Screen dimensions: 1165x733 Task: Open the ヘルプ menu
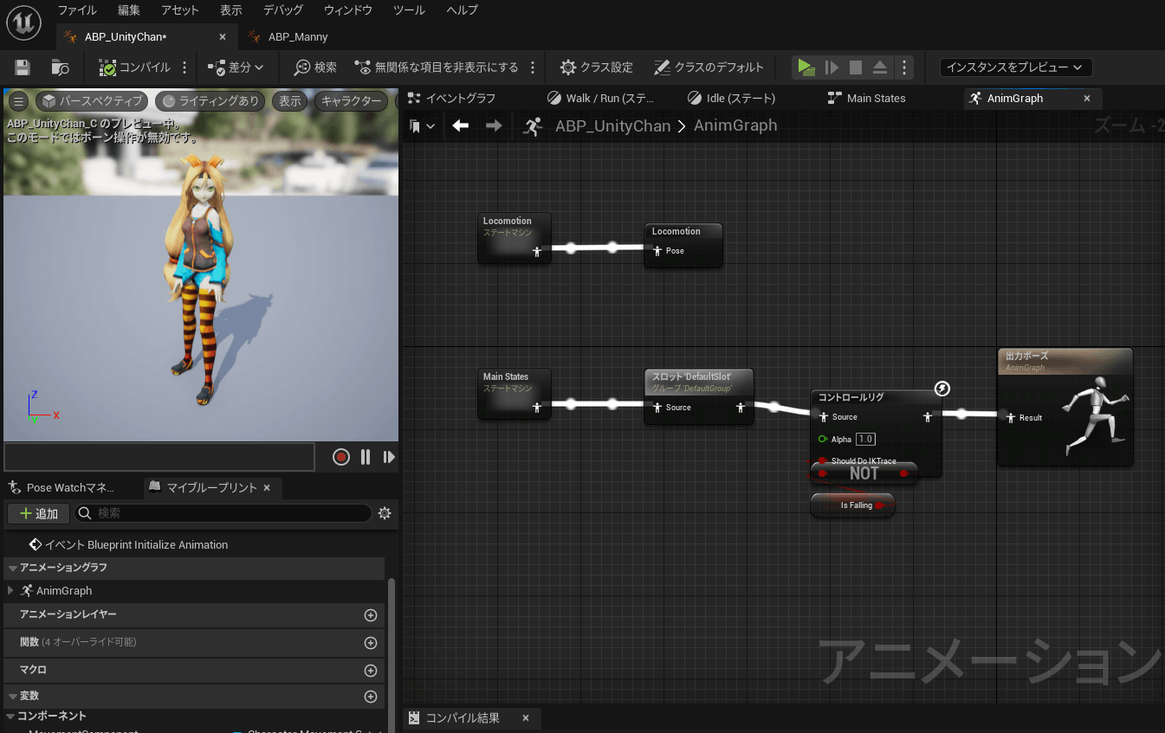point(463,10)
